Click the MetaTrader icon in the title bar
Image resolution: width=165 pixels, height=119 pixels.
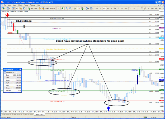[x=2, y=2]
